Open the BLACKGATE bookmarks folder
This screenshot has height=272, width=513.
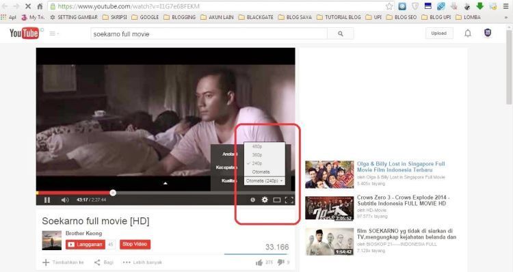coord(256,17)
